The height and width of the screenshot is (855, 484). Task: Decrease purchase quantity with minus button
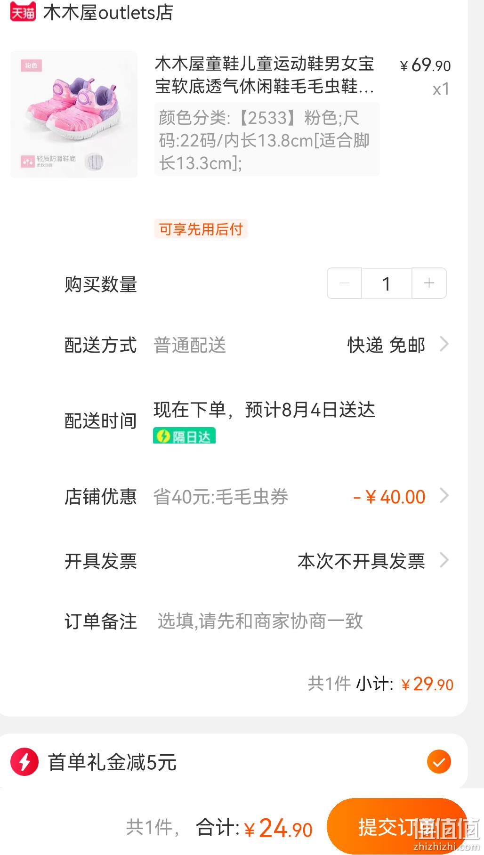coord(344,283)
